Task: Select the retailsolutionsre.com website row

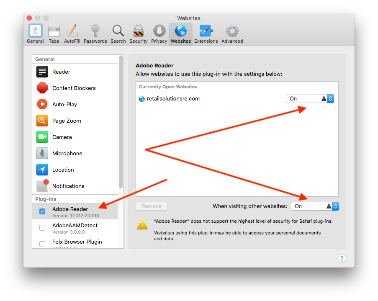Action: click(237, 99)
